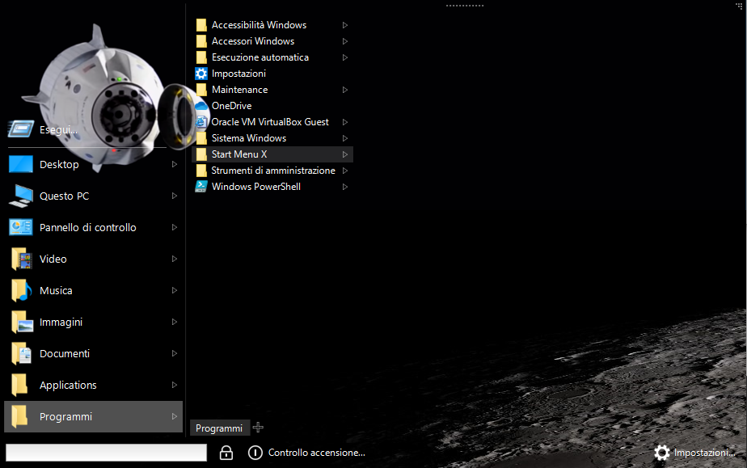
Task: Open the Documenti label
Action: click(x=65, y=353)
